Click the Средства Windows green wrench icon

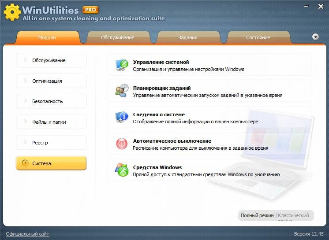pos(122,170)
